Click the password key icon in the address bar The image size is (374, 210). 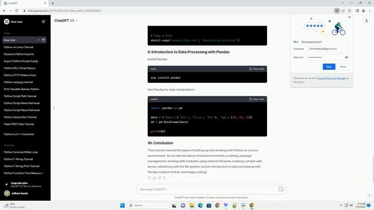point(337,10)
